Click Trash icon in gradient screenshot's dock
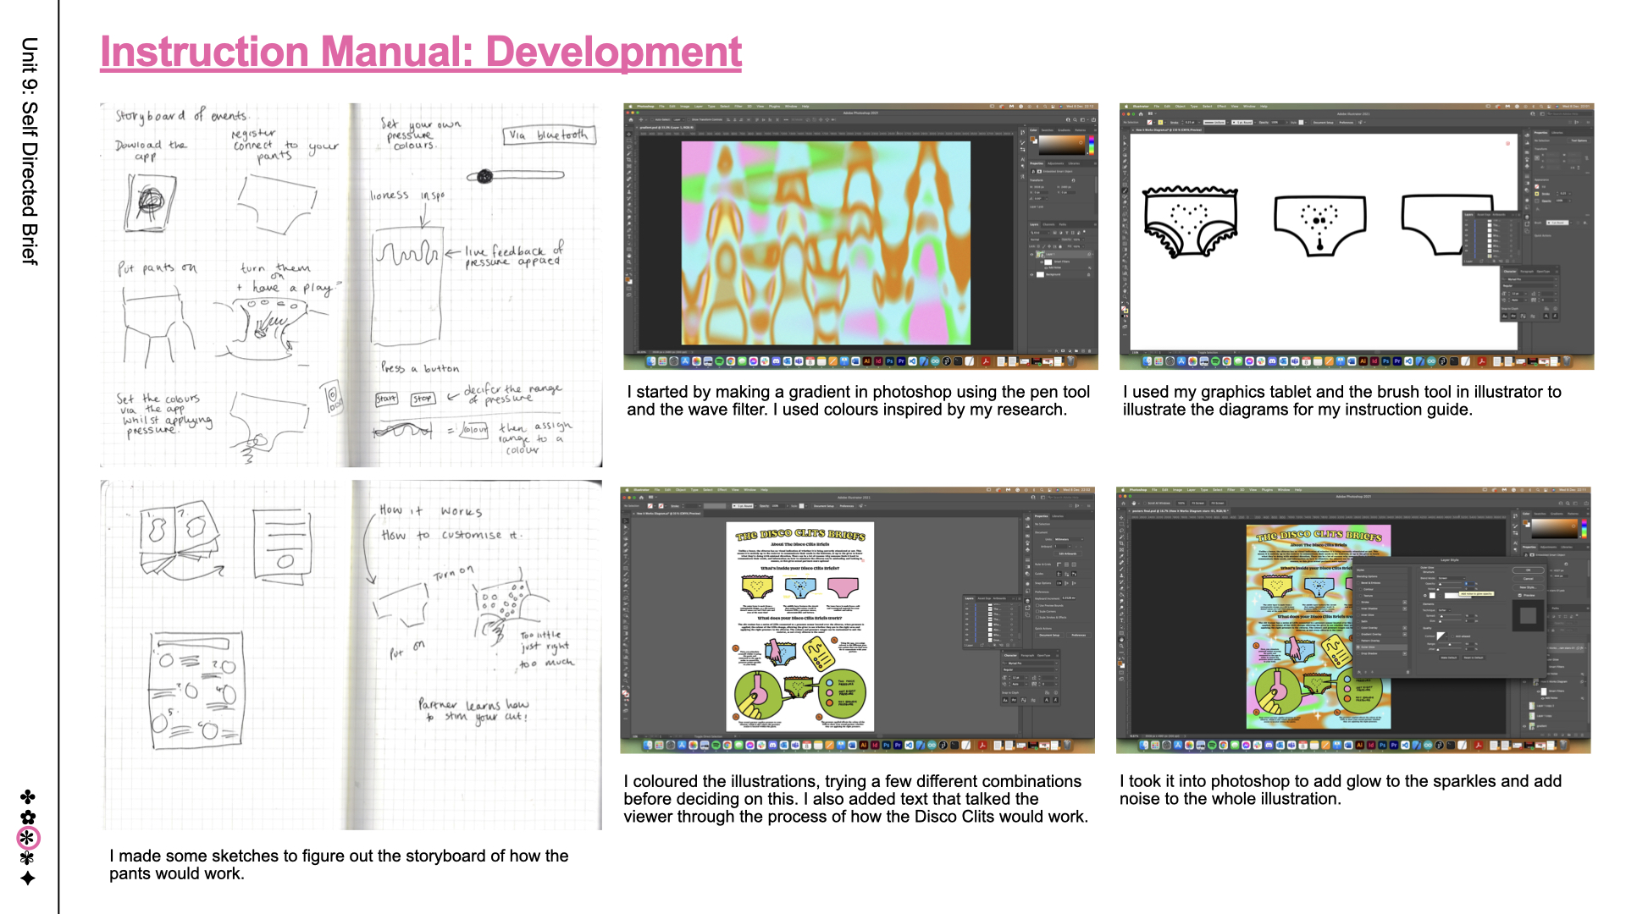Viewport: 1626px width, 914px height. tap(1070, 361)
